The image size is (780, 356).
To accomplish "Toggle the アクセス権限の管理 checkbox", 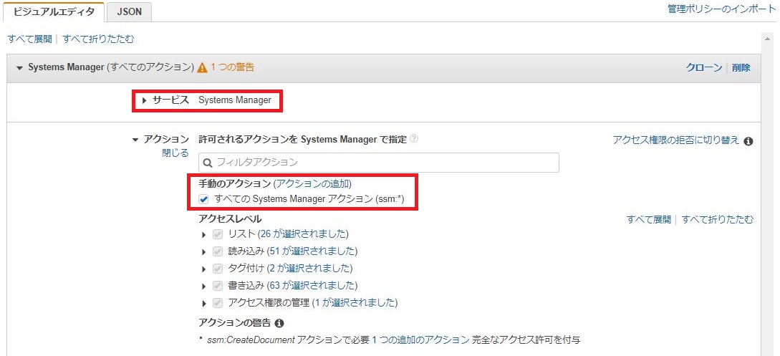I will [218, 303].
